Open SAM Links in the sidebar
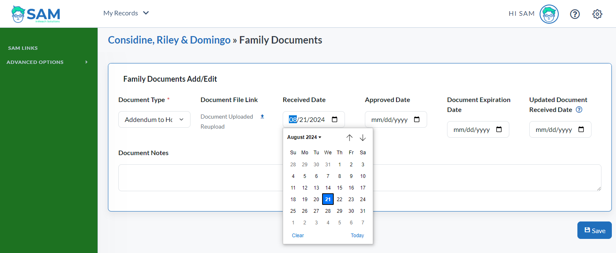Image resolution: width=616 pixels, height=253 pixels. click(23, 48)
